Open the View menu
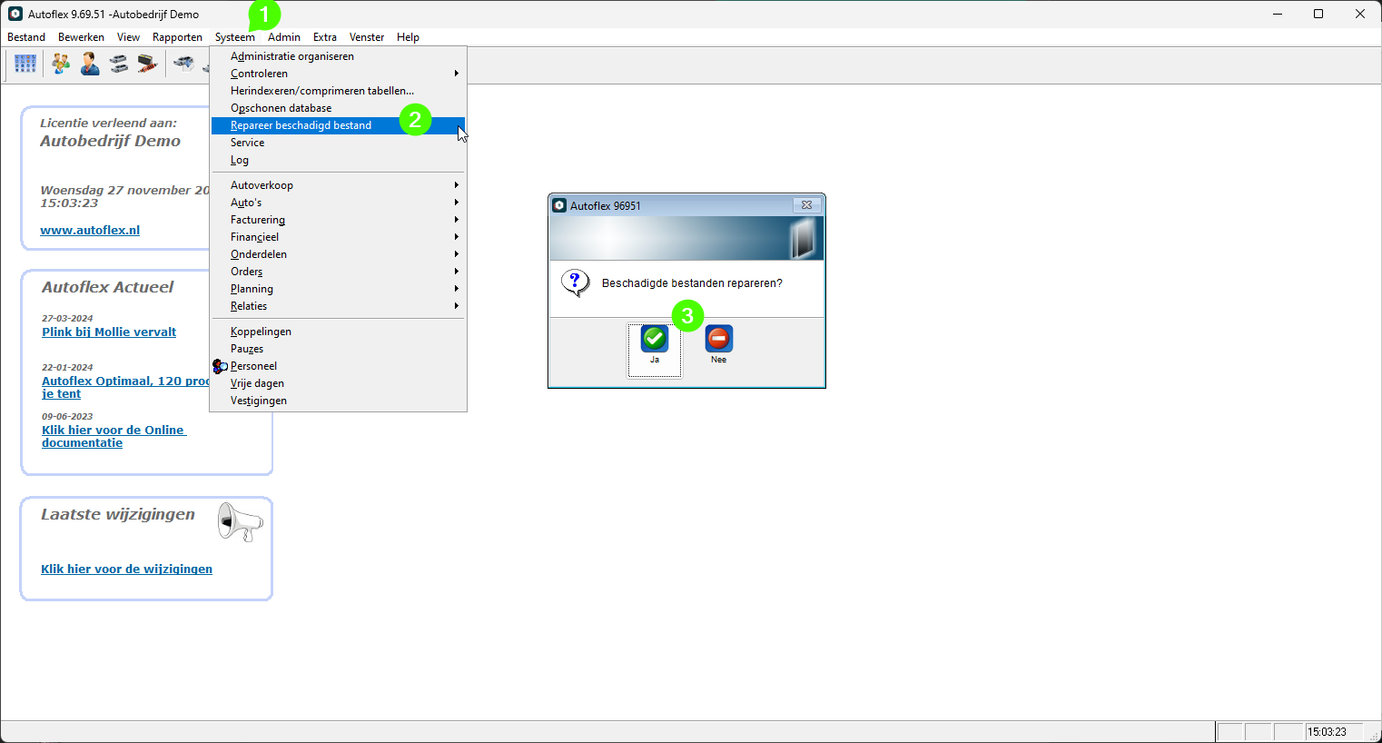This screenshot has width=1382, height=743. pos(128,37)
